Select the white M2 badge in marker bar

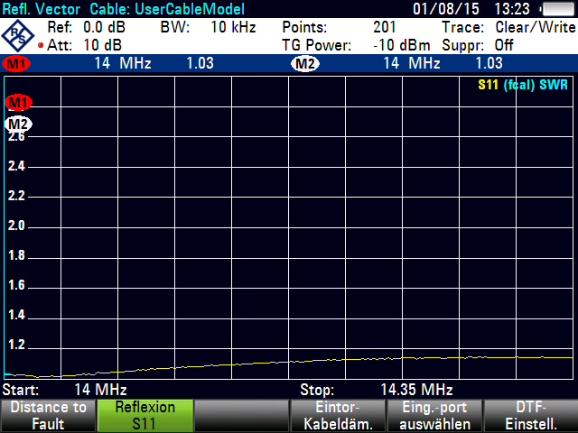[305, 64]
